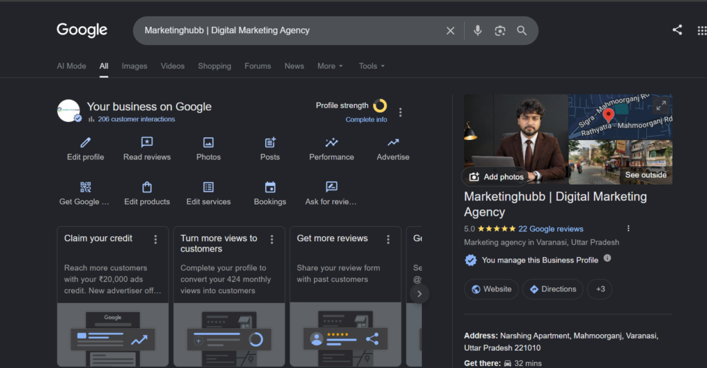This screenshot has width=707, height=368.
Task: Click the Directions button
Action: click(x=553, y=289)
